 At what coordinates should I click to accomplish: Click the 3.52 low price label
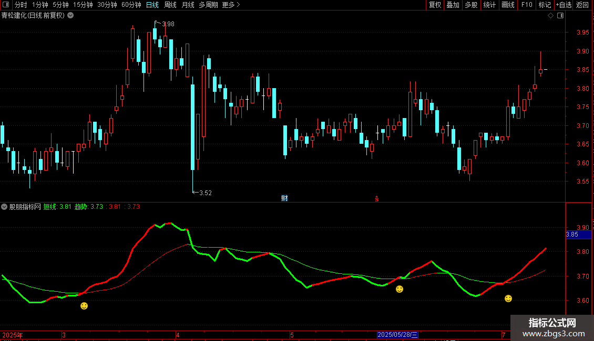(x=206, y=193)
